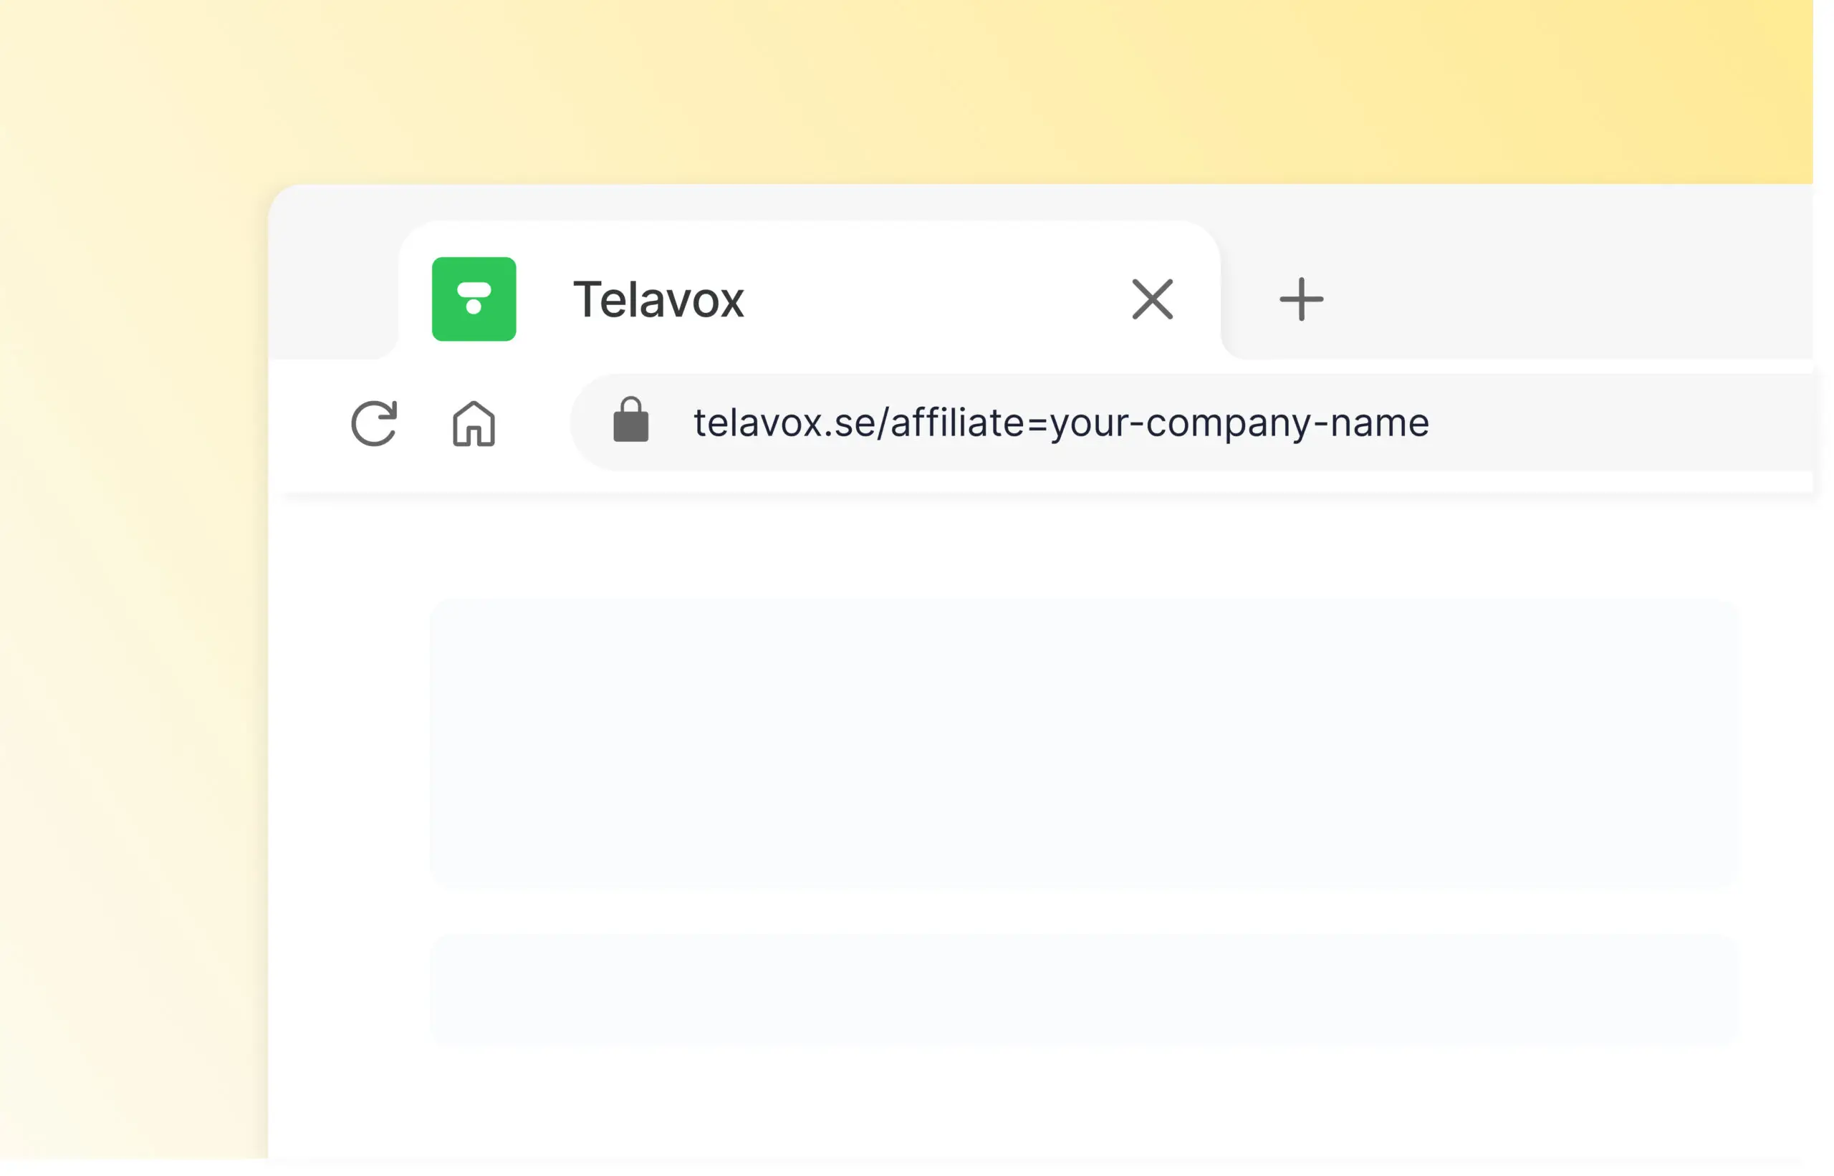Go to the browser home page

click(x=474, y=423)
